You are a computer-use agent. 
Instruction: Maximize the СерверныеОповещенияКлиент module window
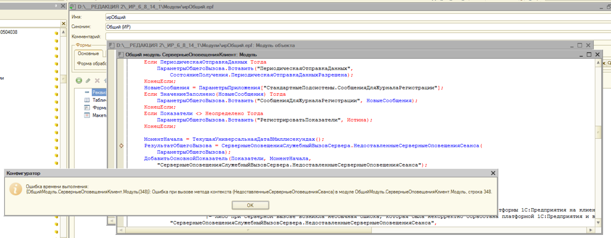(589, 55)
